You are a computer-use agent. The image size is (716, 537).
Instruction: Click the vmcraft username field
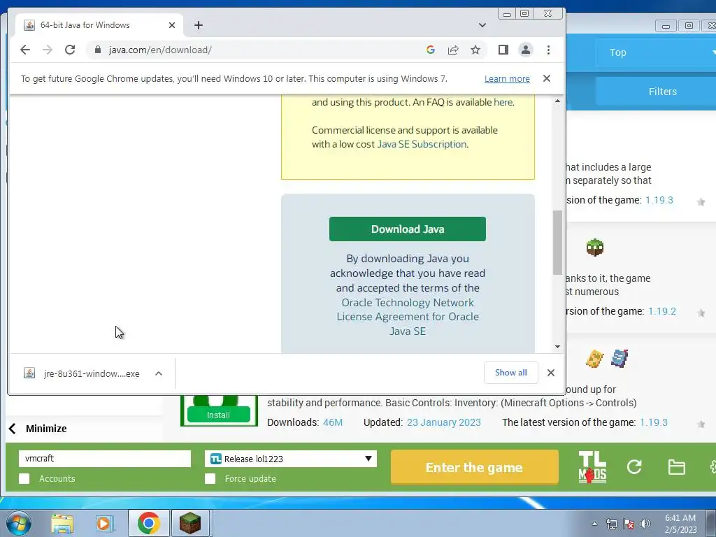pos(105,459)
